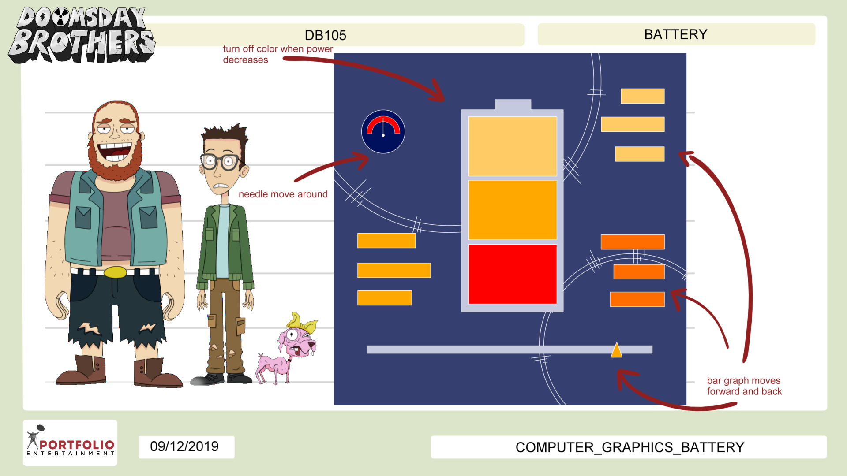The image size is (847, 476).
Task: Click the Portfolio Entertainment logo
Action: click(x=70, y=442)
